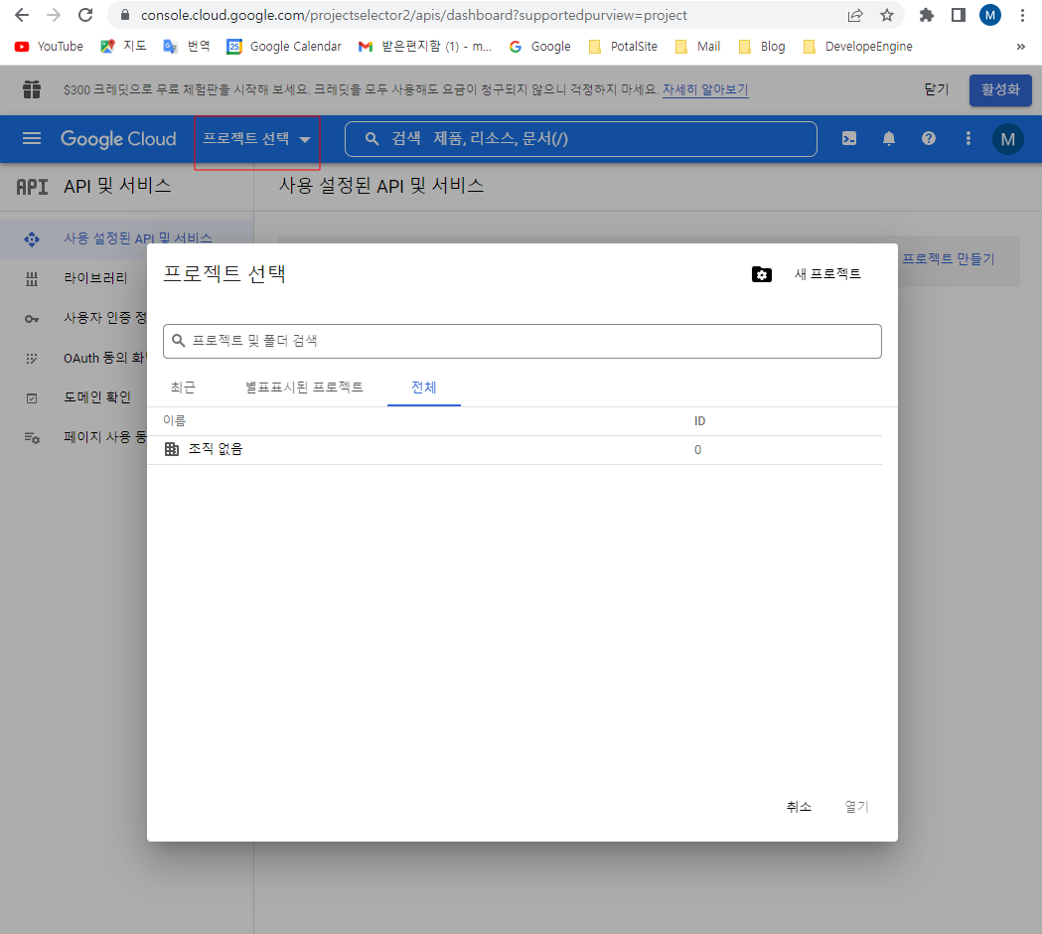Image resolution: width=1042 pixels, height=934 pixels.
Task: Open OAuth 동의 화면 sidebar item
Action: coord(103,358)
